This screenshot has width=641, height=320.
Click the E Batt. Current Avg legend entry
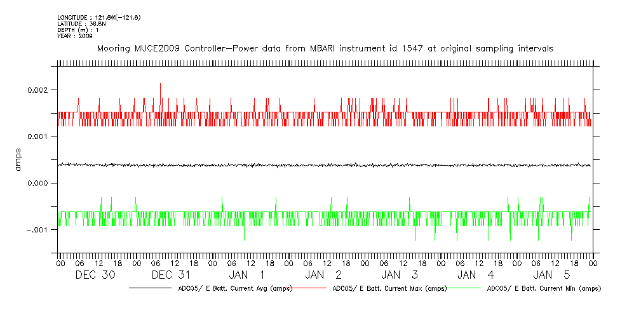click(x=235, y=288)
